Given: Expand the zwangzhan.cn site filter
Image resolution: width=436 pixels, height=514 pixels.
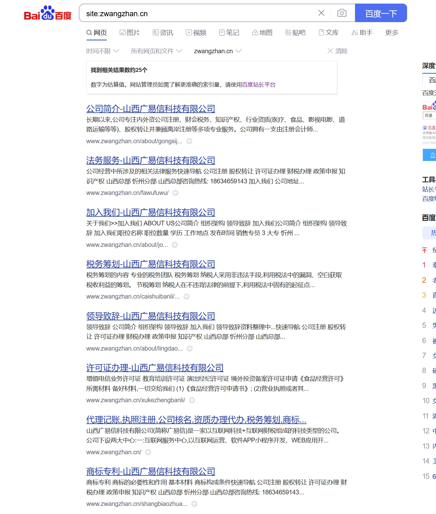Looking at the screenshot, I should coord(217,51).
